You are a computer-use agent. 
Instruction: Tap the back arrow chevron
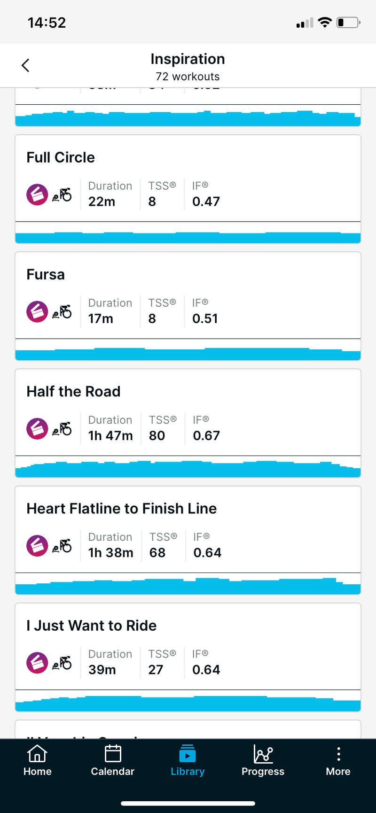pos(26,65)
